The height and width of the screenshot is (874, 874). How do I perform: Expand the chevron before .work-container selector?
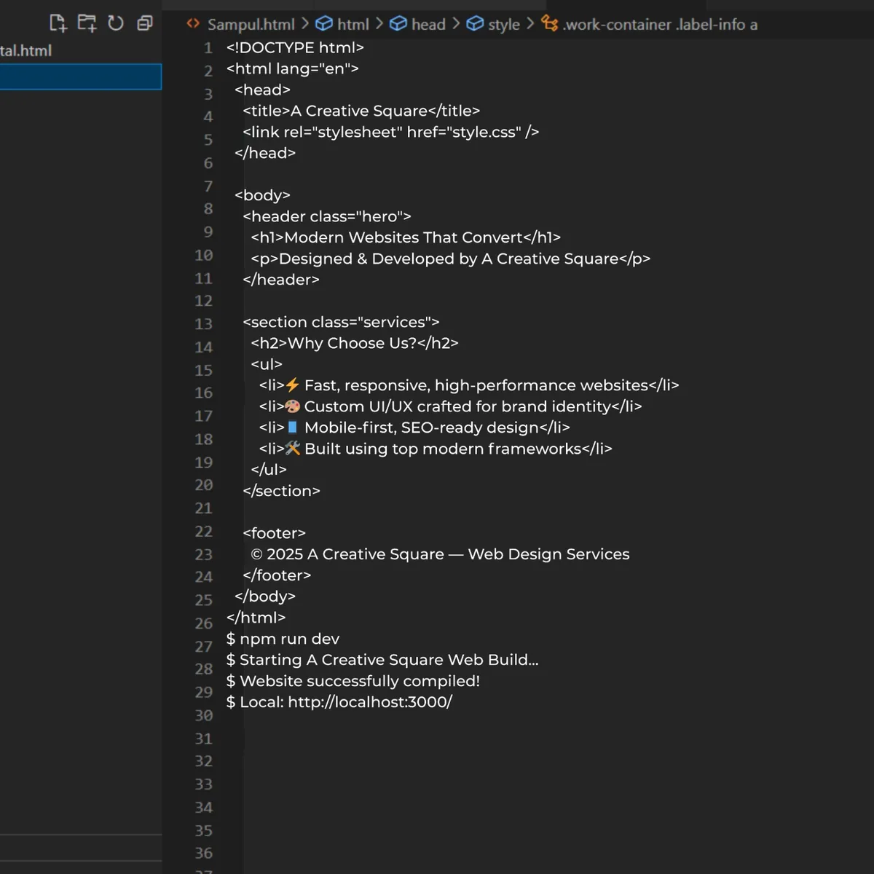pyautogui.click(x=530, y=24)
